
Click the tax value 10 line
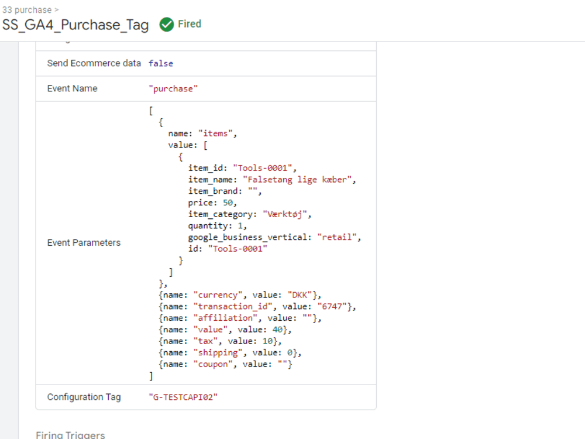pyautogui.click(x=220, y=342)
